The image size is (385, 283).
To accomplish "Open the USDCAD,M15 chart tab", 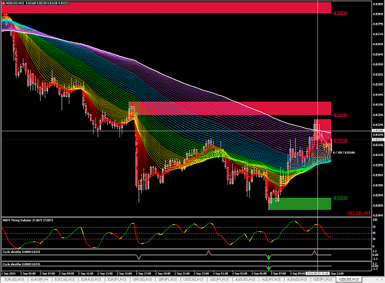I will point(193,279).
